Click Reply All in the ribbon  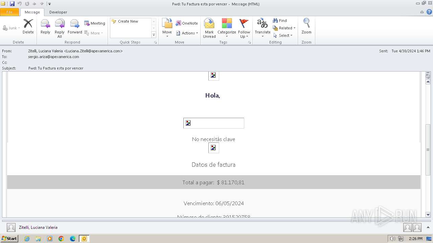click(60, 28)
